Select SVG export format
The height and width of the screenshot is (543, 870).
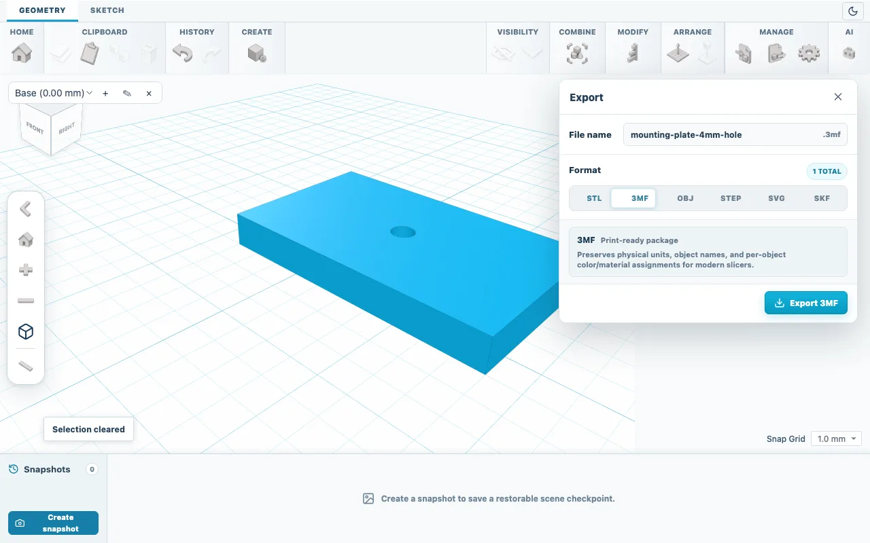click(x=776, y=198)
